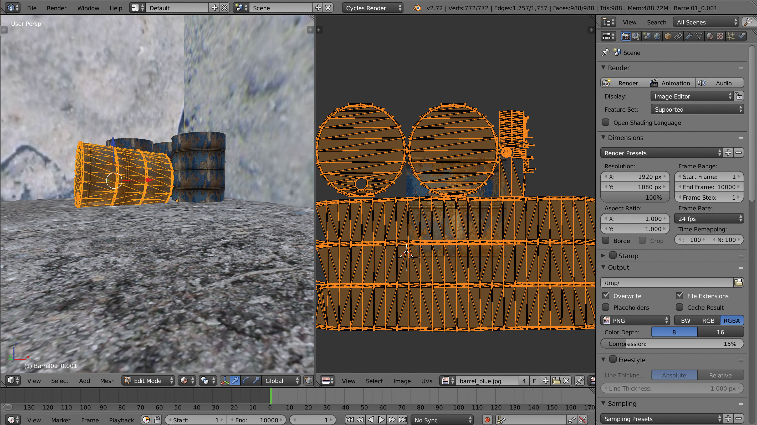Open the Scene properties tab icon
The image size is (757, 425).
[x=647, y=37]
